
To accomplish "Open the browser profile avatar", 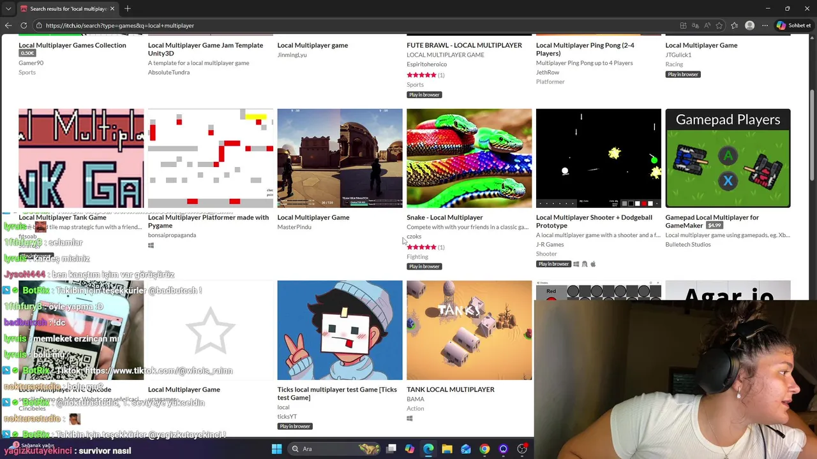I will click(x=750, y=25).
